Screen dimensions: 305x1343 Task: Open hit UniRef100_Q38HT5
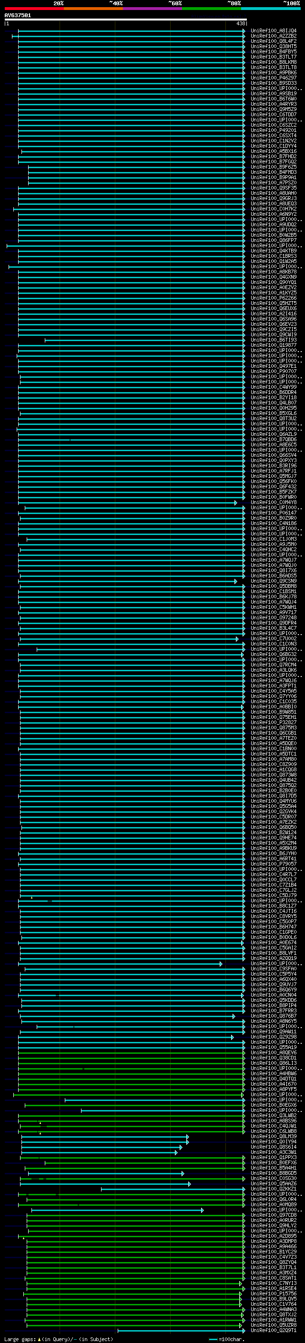pyautogui.click(x=273, y=46)
